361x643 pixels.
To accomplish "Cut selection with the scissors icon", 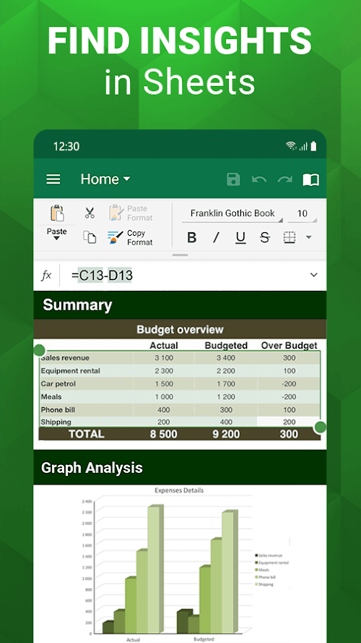I will point(90,213).
